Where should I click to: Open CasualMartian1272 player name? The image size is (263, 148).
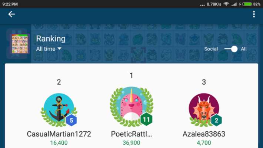pos(59,134)
